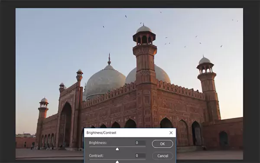The height and width of the screenshot is (163, 260).
Task: Close the Brightness/Contrast dialog with X
Action: 171,133
